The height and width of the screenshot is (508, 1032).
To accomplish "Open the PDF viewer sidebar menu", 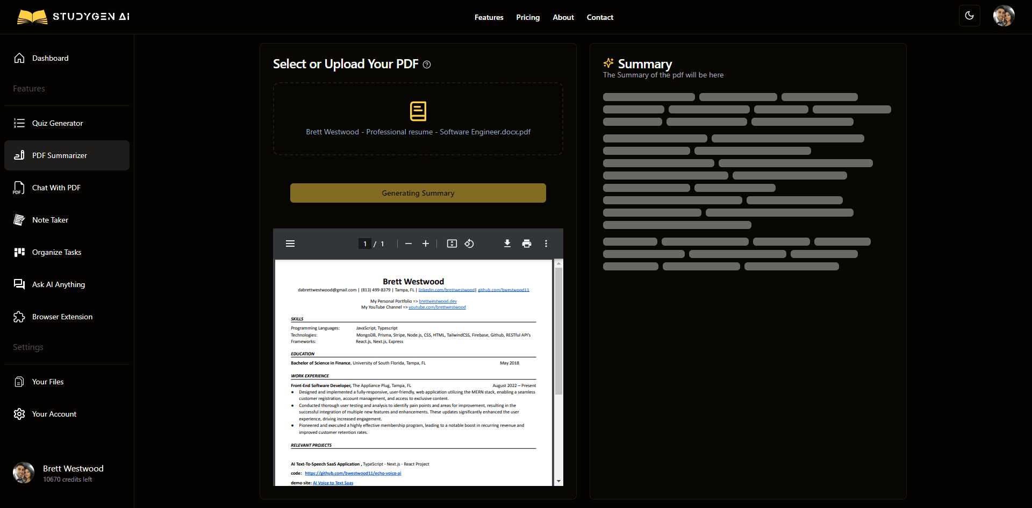I will tap(290, 244).
